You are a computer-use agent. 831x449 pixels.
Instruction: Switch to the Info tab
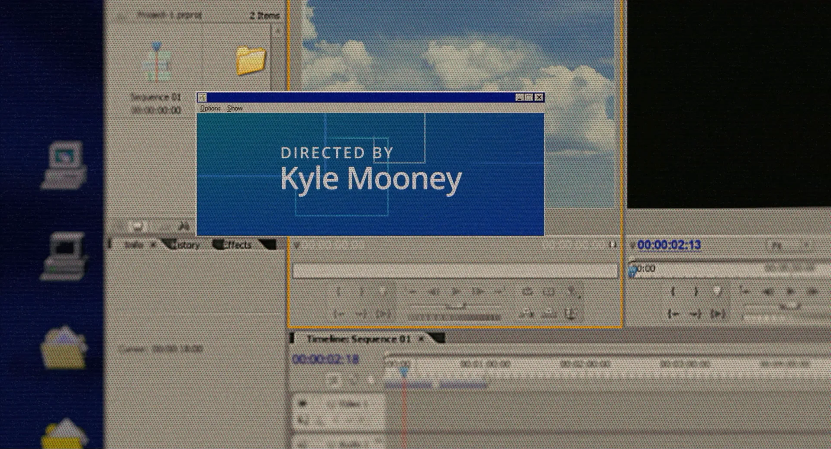pos(133,245)
